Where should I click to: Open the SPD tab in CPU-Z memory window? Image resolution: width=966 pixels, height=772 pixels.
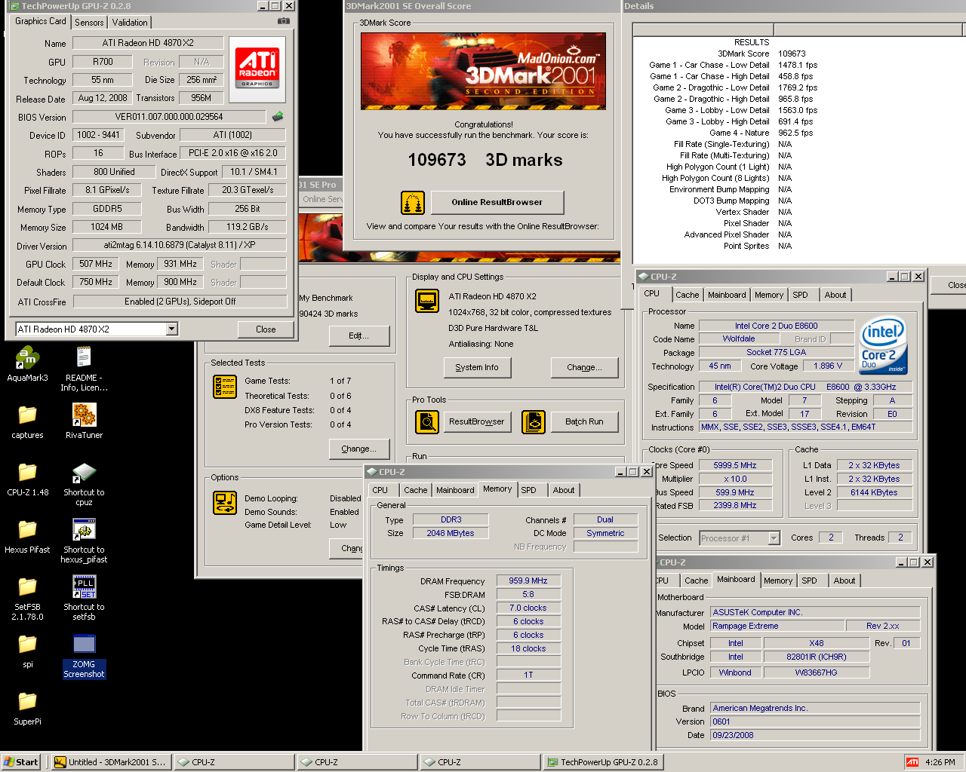(x=529, y=490)
